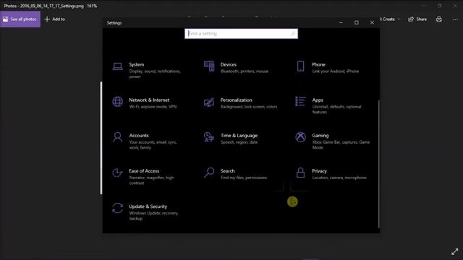
Task: Open the Personalization brush icon
Action: point(209,103)
